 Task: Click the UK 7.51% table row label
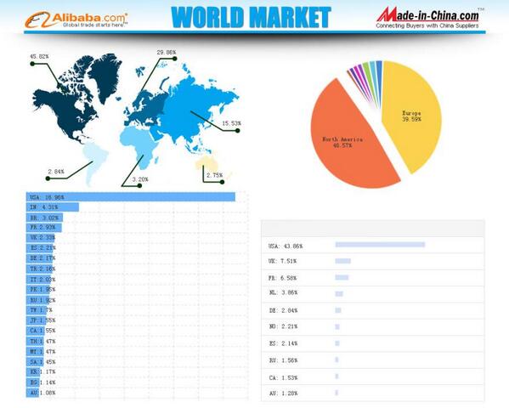(283, 261)
